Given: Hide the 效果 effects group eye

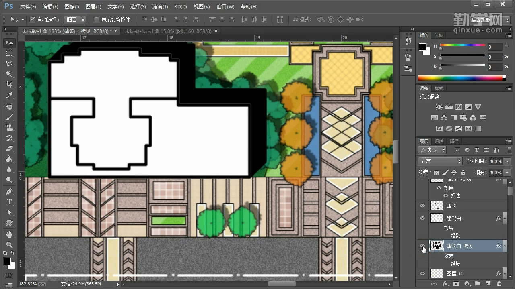Looking at the screenshot, I should point(439,188).
